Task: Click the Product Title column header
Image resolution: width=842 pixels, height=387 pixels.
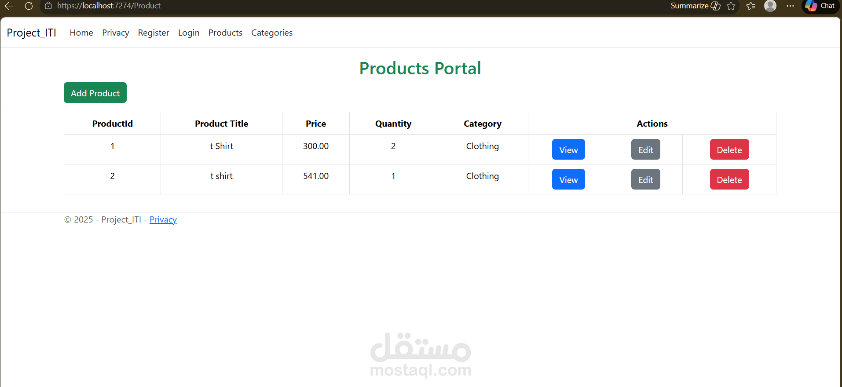Action: (222, 124)
